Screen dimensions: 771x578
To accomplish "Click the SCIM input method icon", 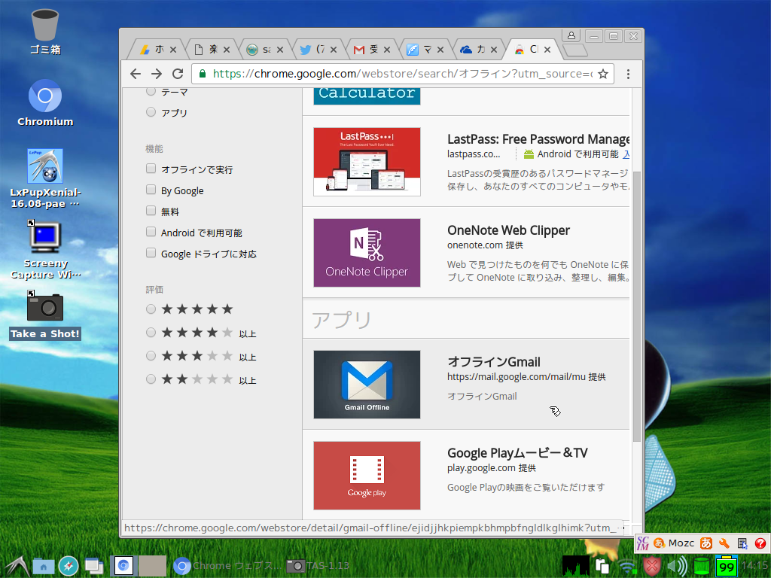I will (x=642, y=543).
